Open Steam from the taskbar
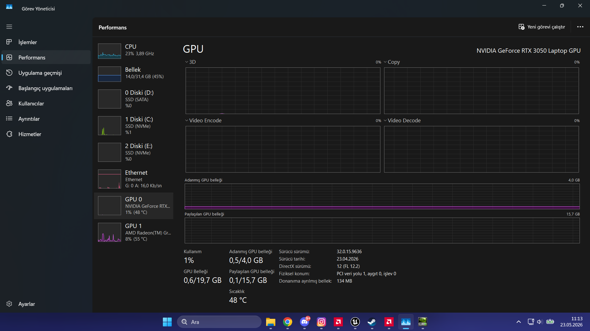The image size is (590, 331). [372, 322]
